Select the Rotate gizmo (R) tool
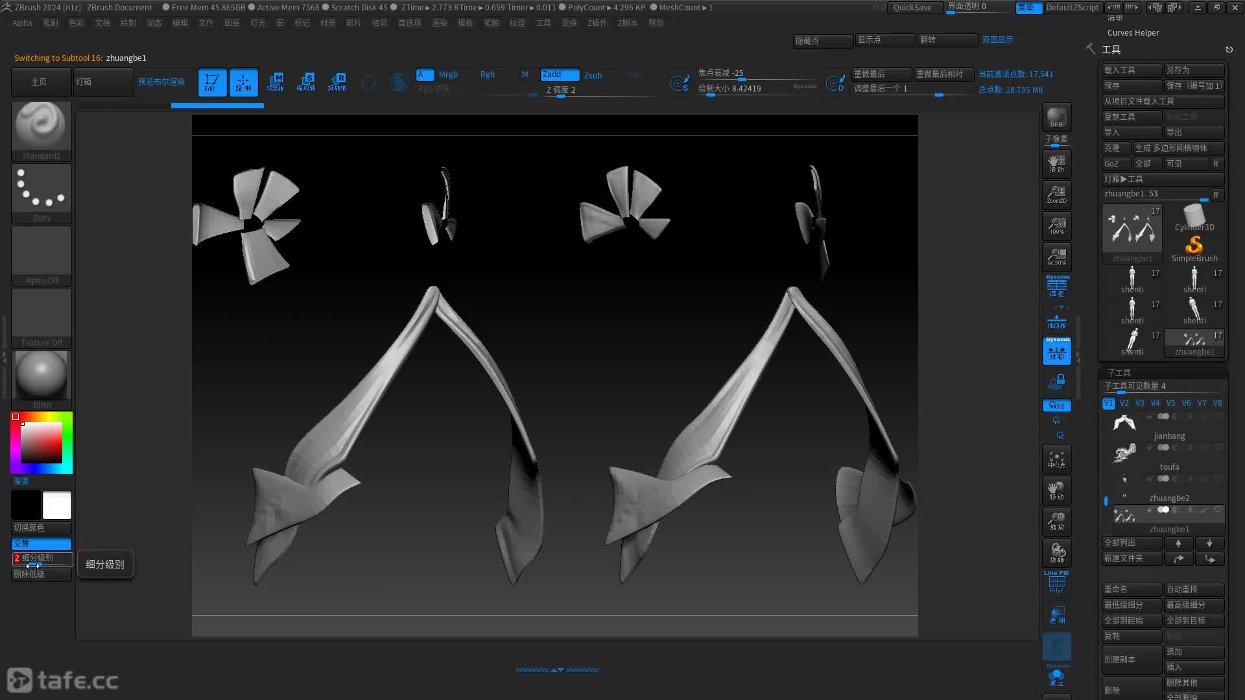The image size is (1245, 700). click(337, 82)
